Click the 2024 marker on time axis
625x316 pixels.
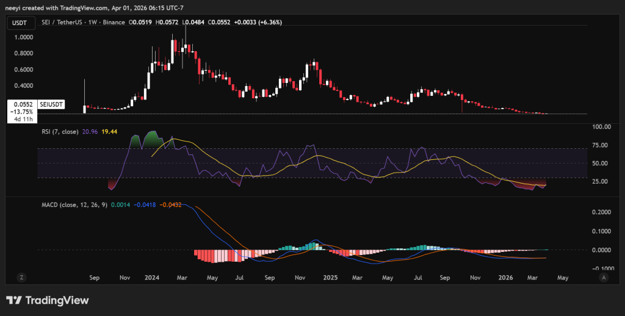[153, 277]
